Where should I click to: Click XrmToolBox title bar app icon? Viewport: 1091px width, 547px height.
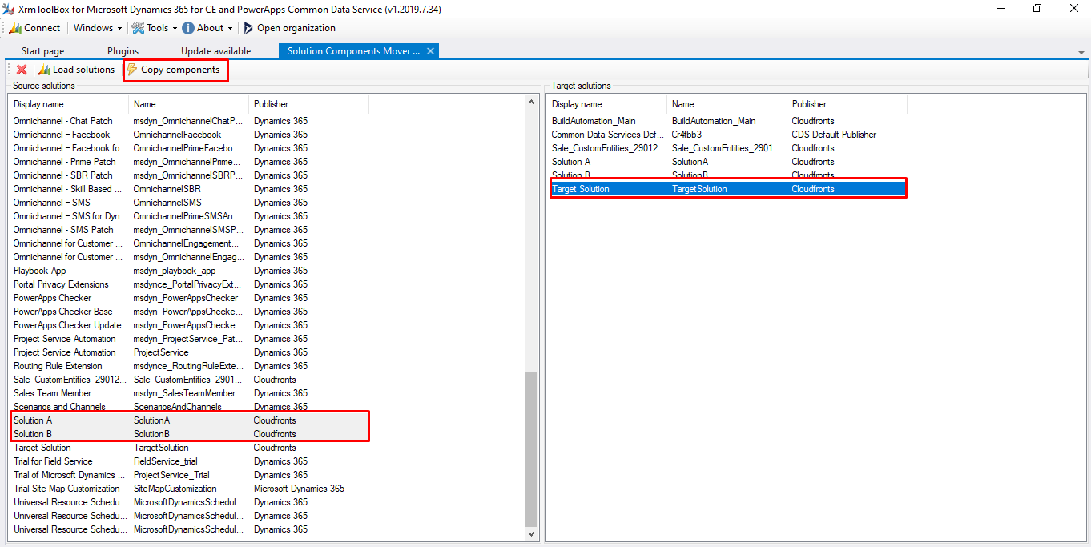coord(9,9)
